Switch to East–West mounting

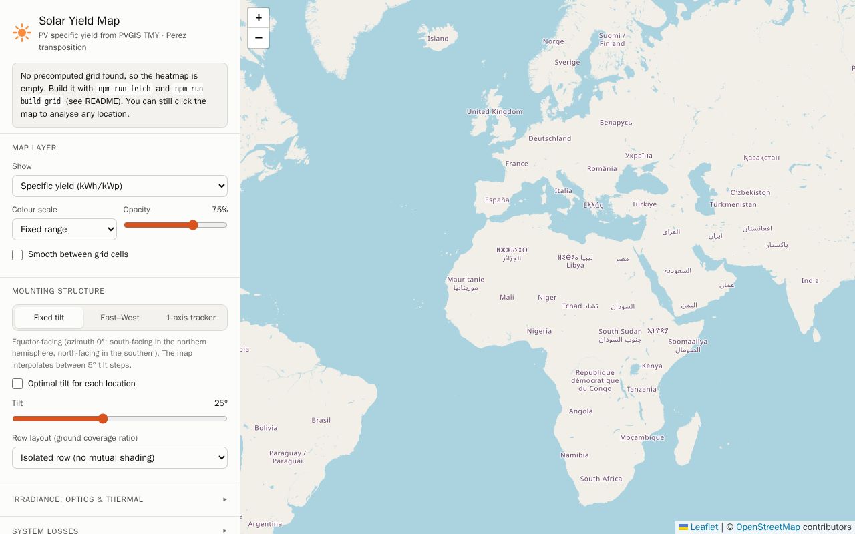[x=120, y=318]
